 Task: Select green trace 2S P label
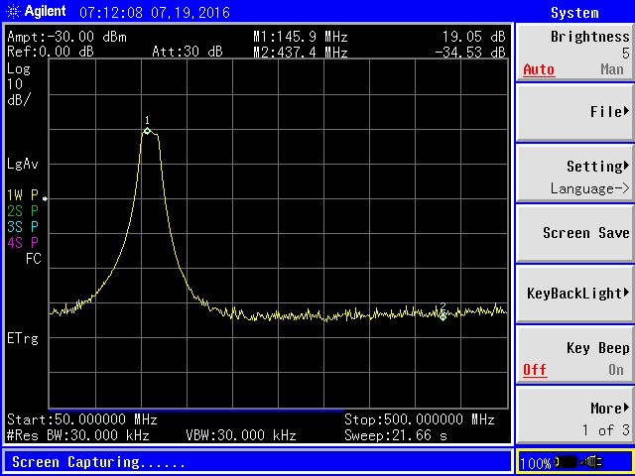pos(22,210)
